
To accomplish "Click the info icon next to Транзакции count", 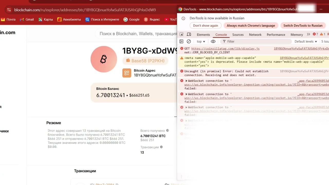I will [161, 147].
